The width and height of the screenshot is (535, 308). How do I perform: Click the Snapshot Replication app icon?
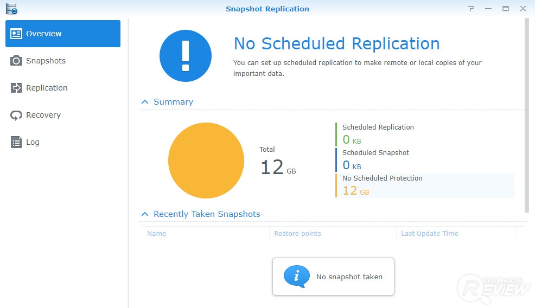(x=11, y=9)
